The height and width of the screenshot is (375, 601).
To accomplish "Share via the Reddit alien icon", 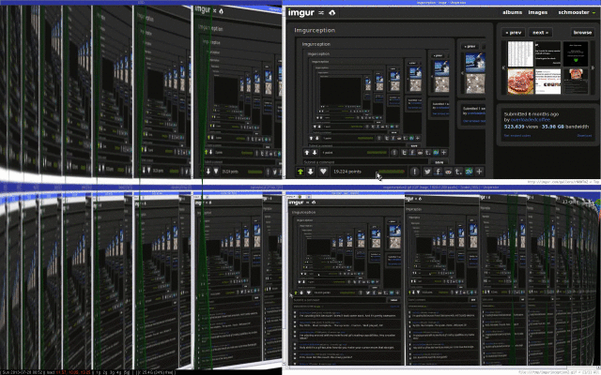I will tap(448, 172).
